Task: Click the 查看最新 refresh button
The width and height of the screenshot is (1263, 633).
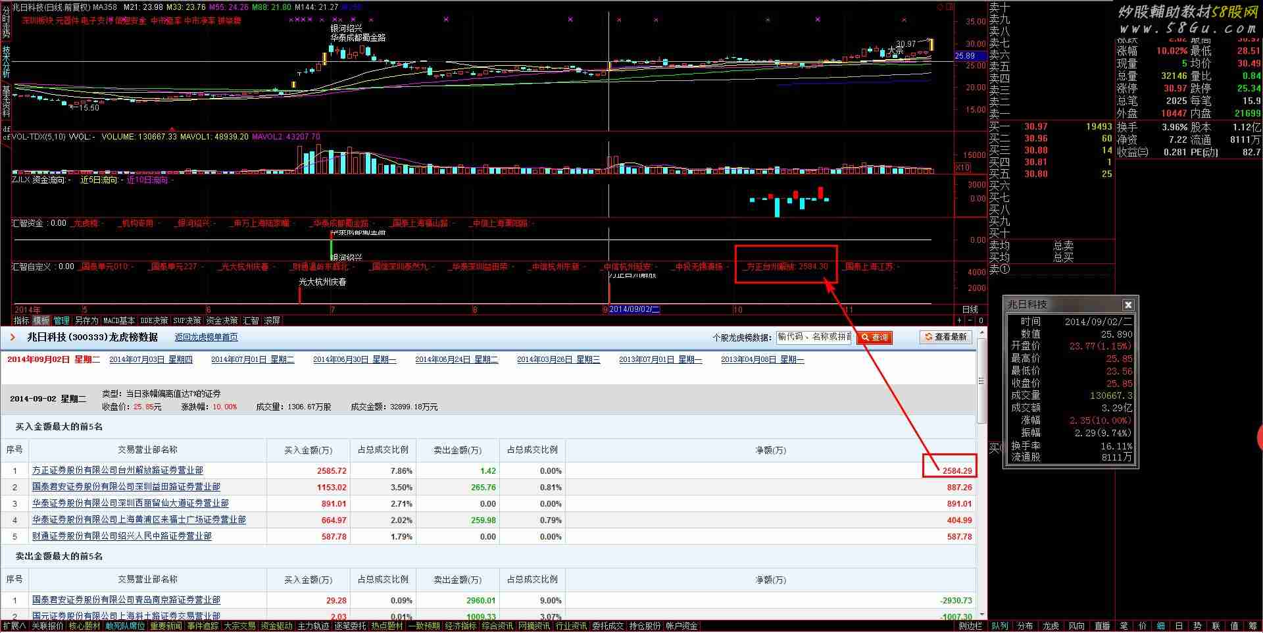Action: coord(946,337)
